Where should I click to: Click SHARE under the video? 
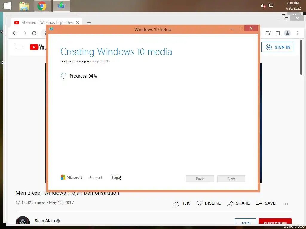(238, 203)
